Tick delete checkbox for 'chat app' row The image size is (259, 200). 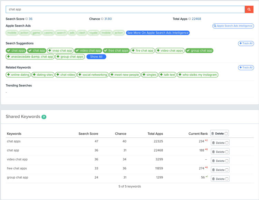pos(227,152)
